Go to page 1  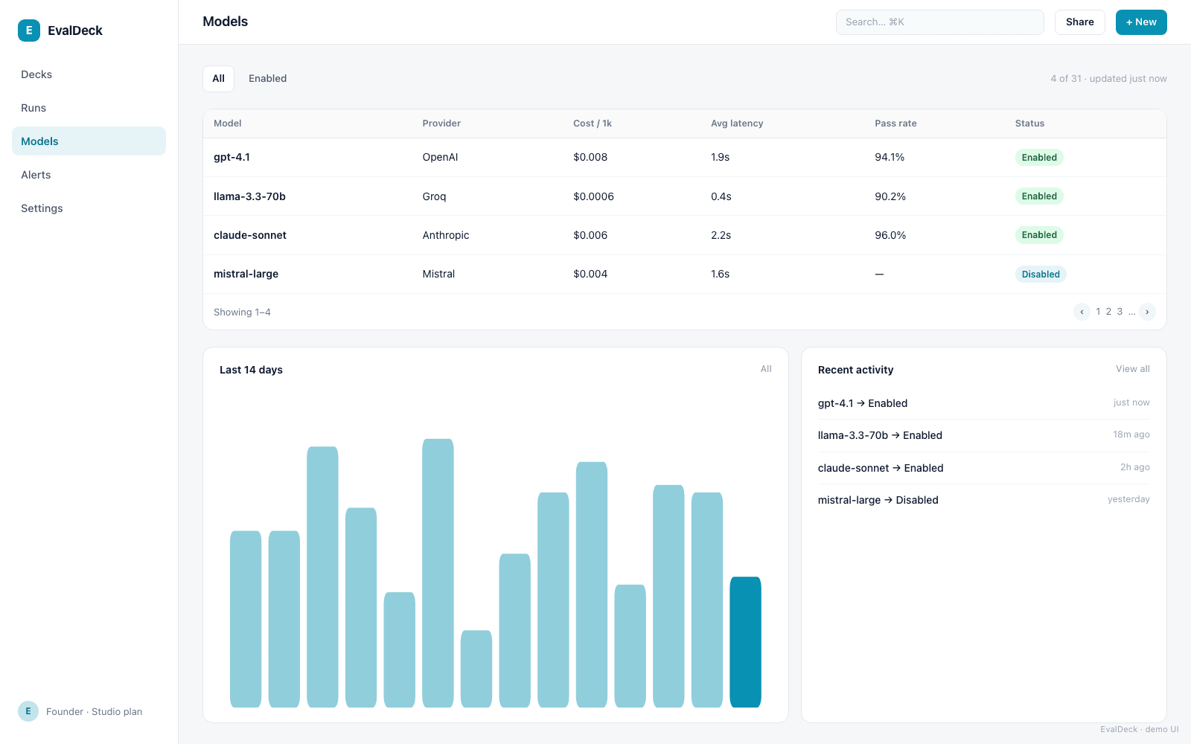pyautogui.click(x=1098, y=312)
